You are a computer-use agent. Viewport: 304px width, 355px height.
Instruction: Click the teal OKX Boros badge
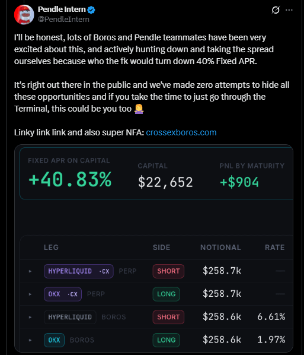click(x=55, y=340)
